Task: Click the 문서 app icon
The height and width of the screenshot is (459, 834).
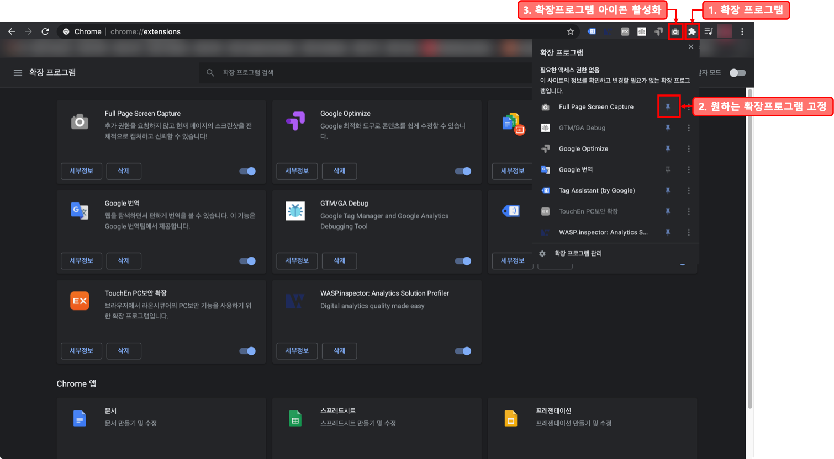Action: tap(80, 419)
